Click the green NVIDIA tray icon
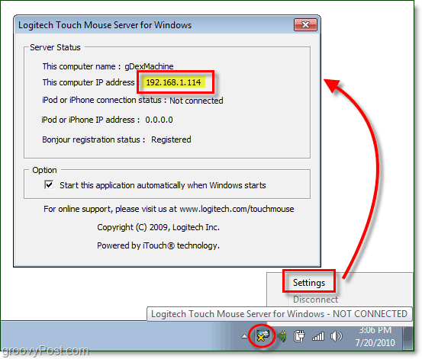This screenshot has width=422, height=359. [282, 336]
